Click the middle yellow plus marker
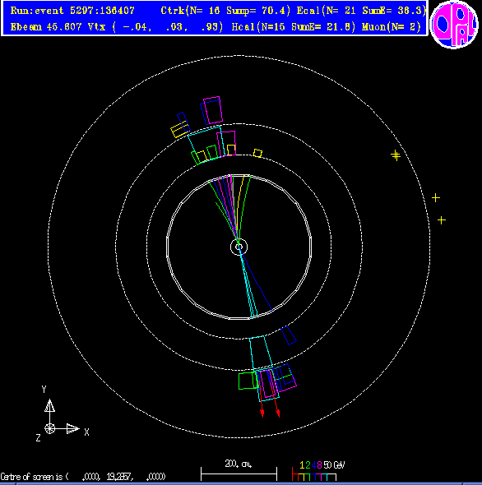 [436, 197]
